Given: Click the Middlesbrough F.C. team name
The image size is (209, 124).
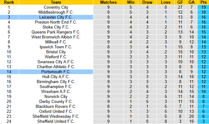Looking at the screenshot, I should click(56, 12).
